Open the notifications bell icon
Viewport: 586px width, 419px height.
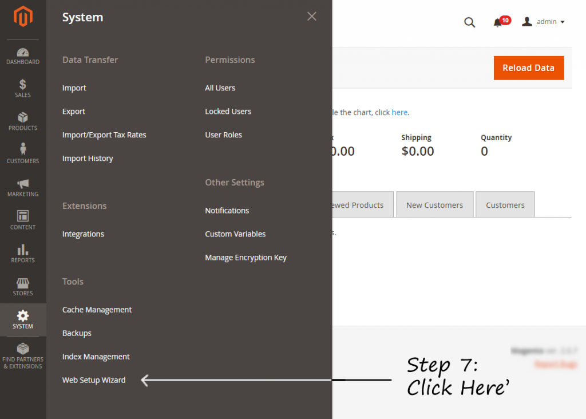[497, 23]
